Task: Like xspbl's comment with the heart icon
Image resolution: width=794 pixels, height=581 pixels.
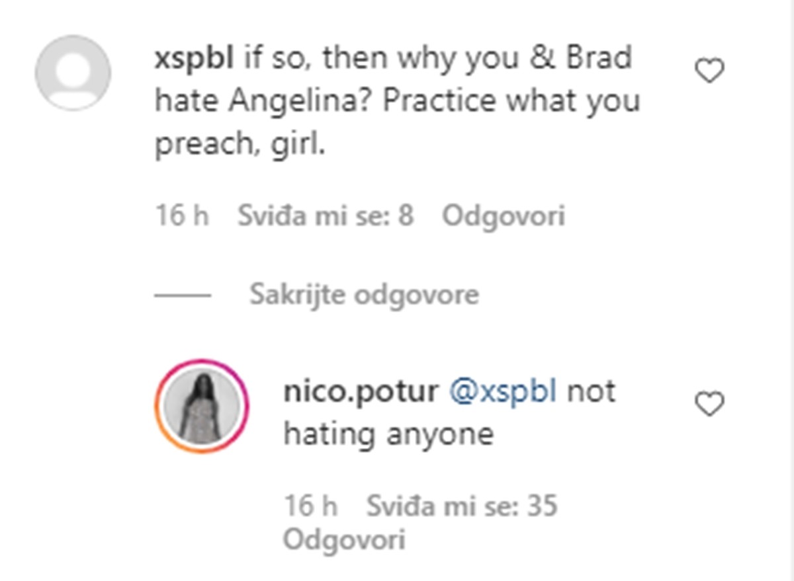Action: [x=710, y=71]
